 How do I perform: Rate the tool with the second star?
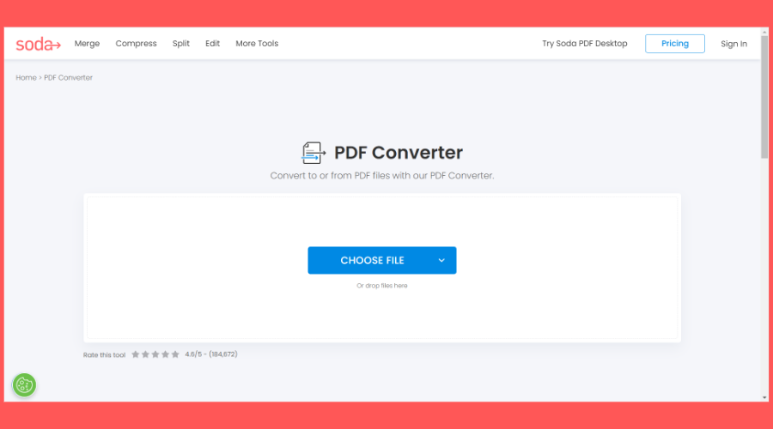(145, 354)
